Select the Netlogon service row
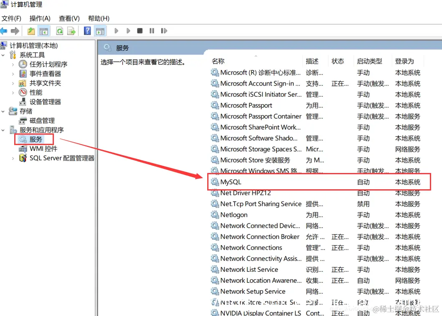The image size is (442, 316). [316, 215]
